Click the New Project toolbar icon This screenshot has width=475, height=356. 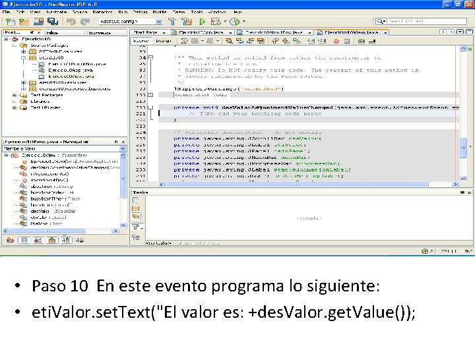coord(24,22)
